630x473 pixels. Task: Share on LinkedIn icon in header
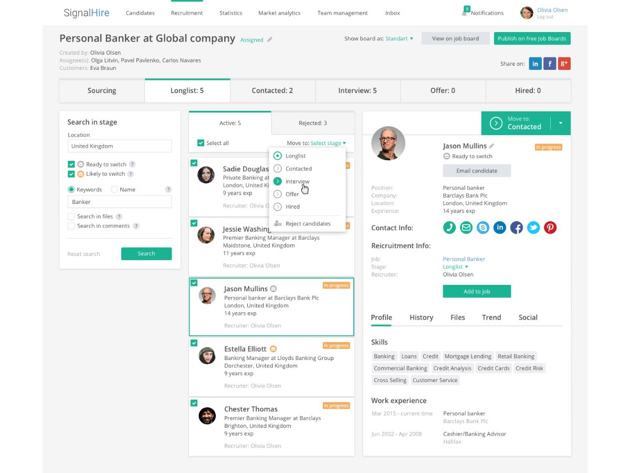click(x=535, y=64)
